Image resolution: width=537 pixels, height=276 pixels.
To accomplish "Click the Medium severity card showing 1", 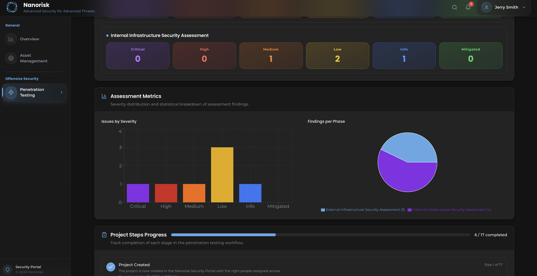I will point(271,55).
